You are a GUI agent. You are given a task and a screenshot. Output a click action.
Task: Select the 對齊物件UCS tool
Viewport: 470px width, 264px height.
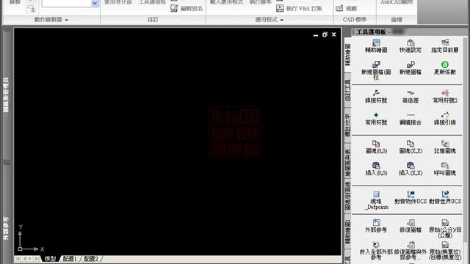pyautogui.click(x=411, y=197)
